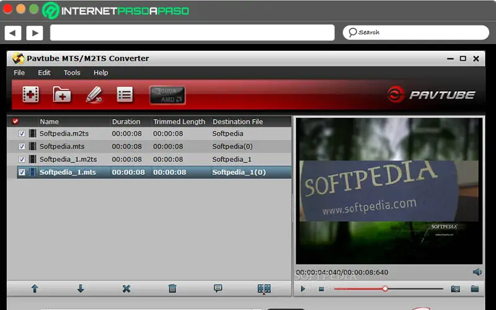Toggle the select-all header checkbox
This screenshot has height=310, width=496.
click(15, 121)
